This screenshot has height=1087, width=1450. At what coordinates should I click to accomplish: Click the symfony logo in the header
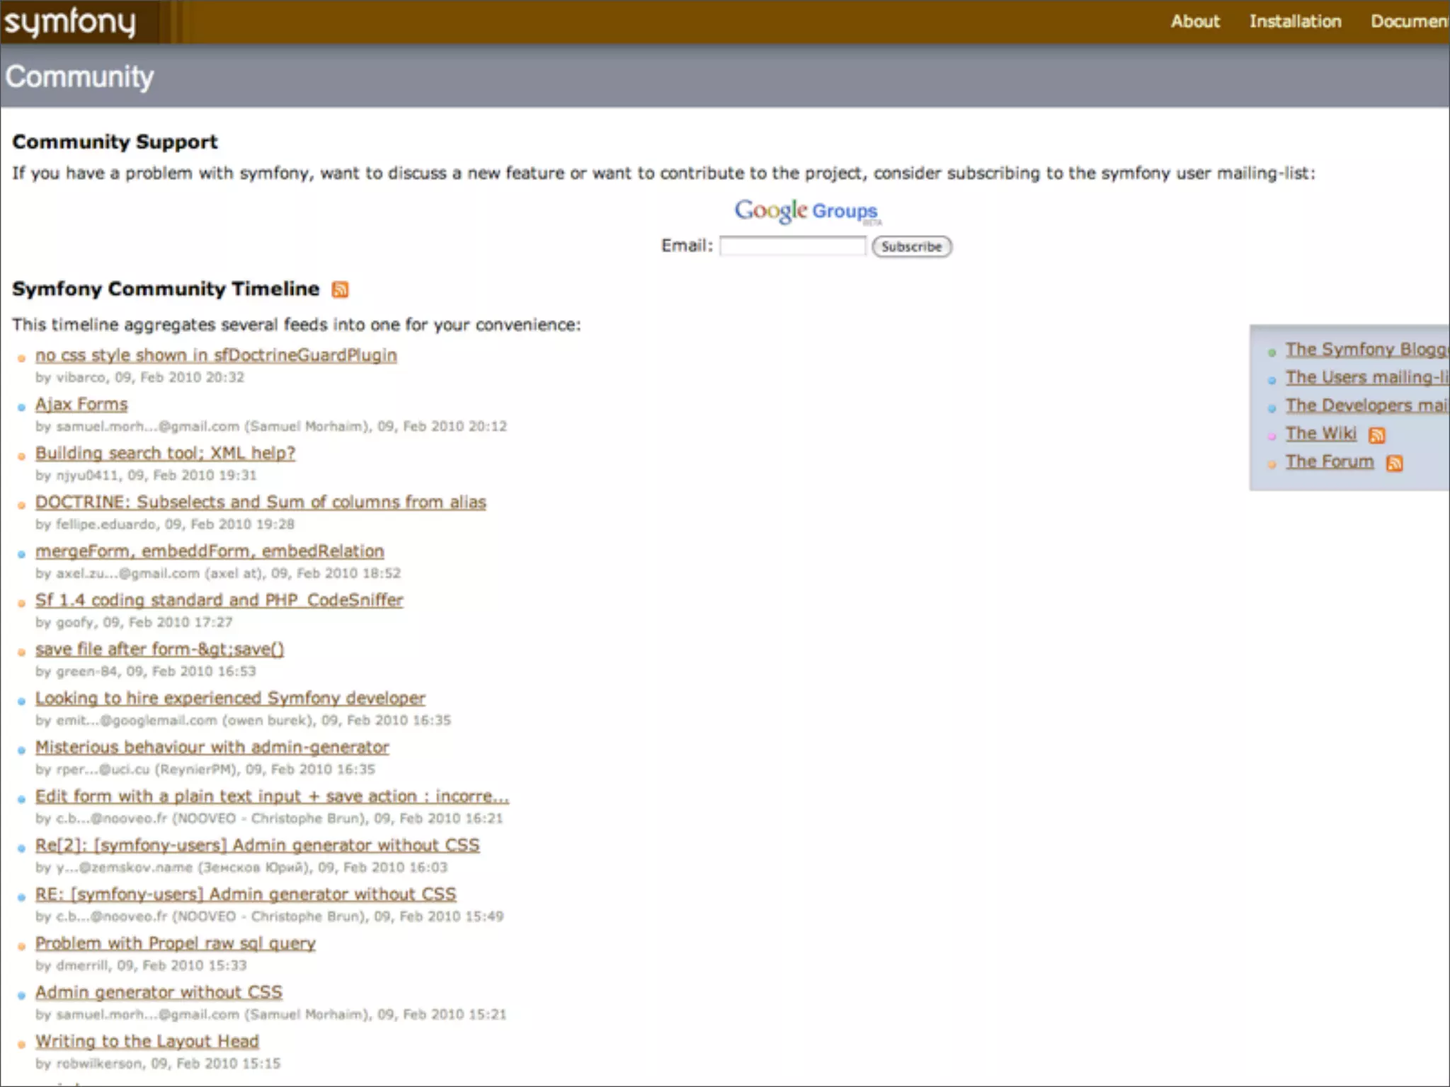(x=69, y=23)
